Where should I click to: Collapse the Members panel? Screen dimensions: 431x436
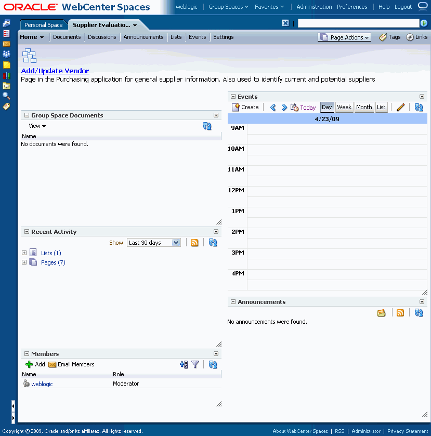27,354
